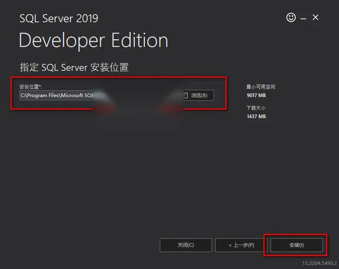Click the left arrow on 上一步(P)

(230, 245)
